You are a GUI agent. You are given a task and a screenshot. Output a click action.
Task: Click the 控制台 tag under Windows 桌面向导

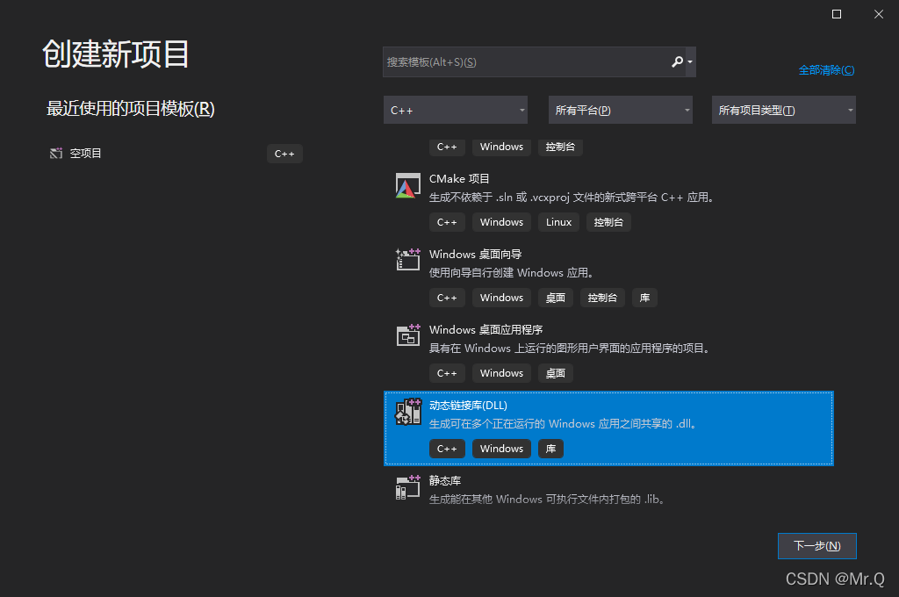pyautogui.click(x=602, y=297)
